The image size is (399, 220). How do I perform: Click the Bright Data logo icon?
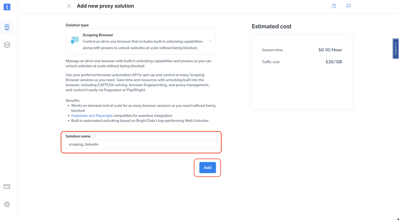[7, 7]
